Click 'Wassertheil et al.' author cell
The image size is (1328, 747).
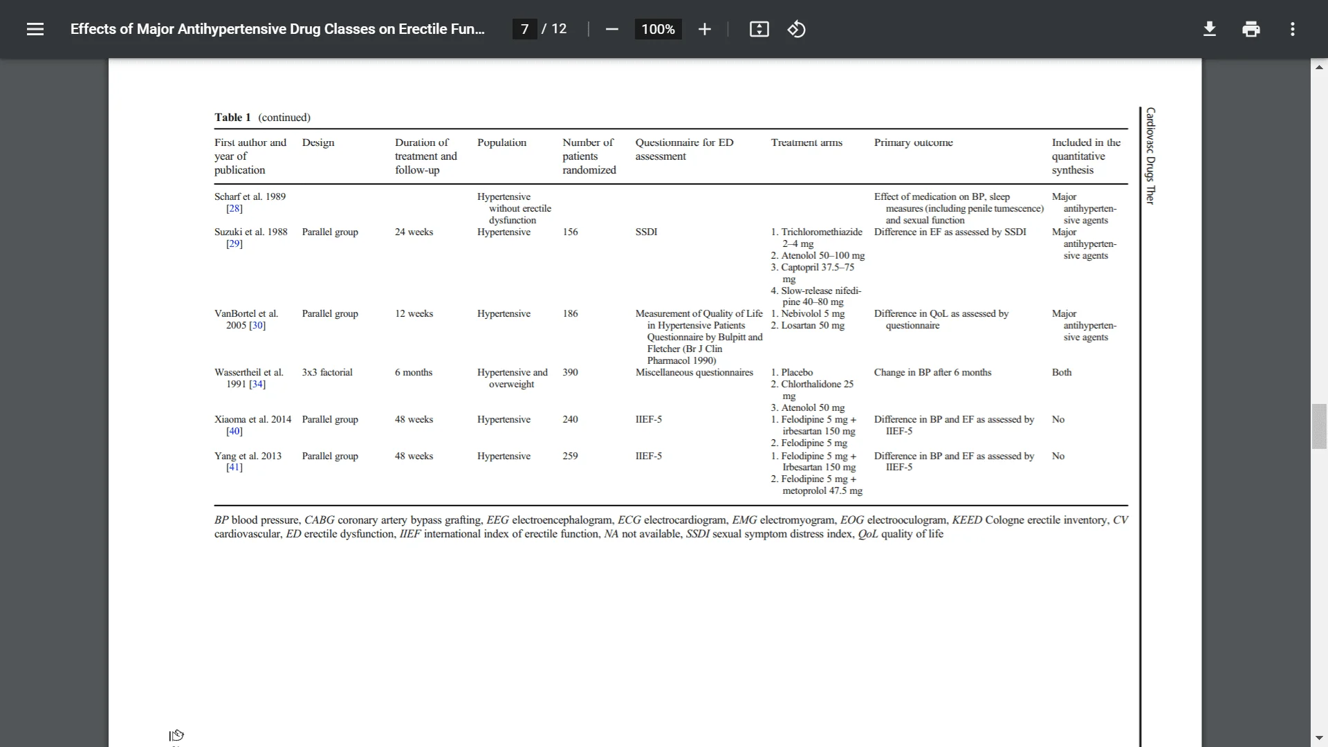coord(249,372)
